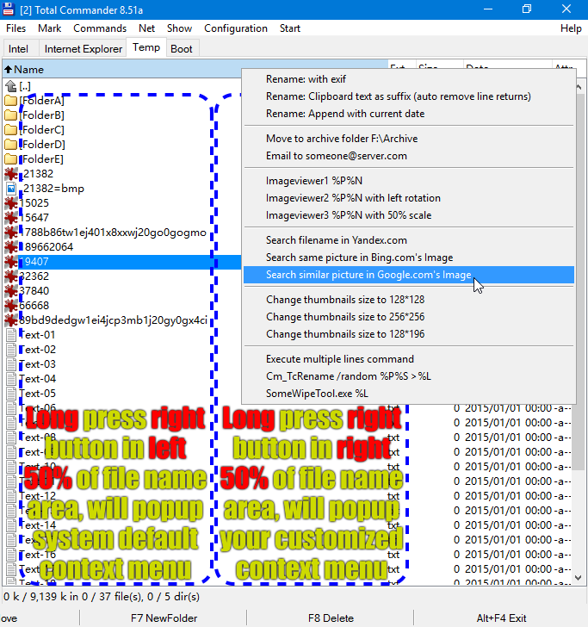Viewport: 588px width, 627px height.
Task: Open the Commands menu
Action: point(100,28)
